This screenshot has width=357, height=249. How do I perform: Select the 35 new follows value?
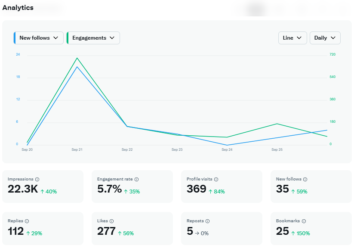[x=283, y=189]
